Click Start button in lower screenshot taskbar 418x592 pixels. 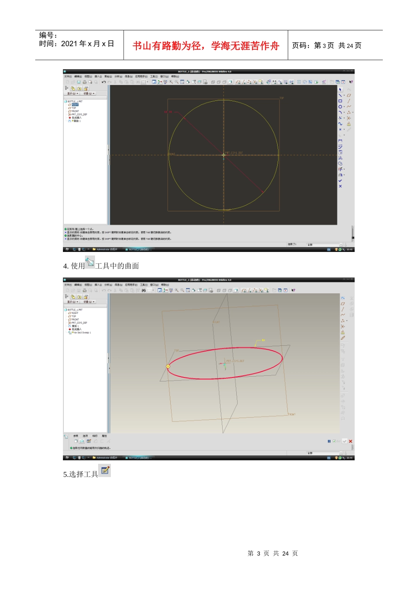click(x=67, y=458)
